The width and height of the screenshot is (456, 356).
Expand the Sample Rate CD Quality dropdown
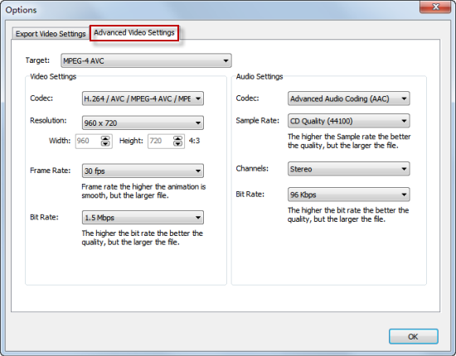coord(349,121)
